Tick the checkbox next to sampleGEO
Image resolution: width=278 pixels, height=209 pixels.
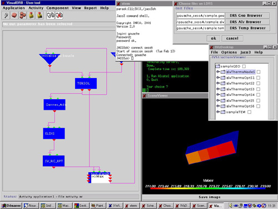[244, 66]
